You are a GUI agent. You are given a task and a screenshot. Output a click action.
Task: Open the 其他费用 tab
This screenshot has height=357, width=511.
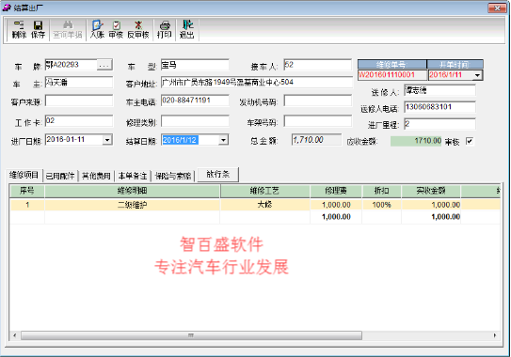96,176
